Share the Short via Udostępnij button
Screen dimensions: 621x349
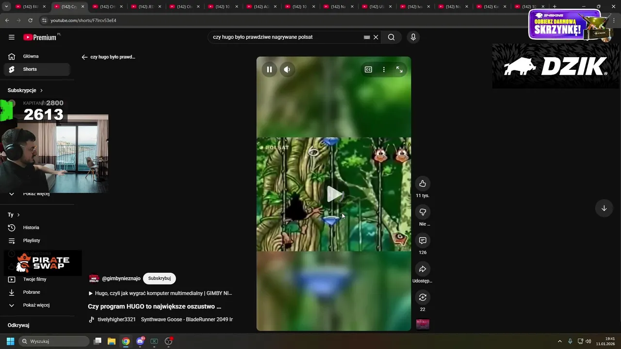tap(423, 269)
